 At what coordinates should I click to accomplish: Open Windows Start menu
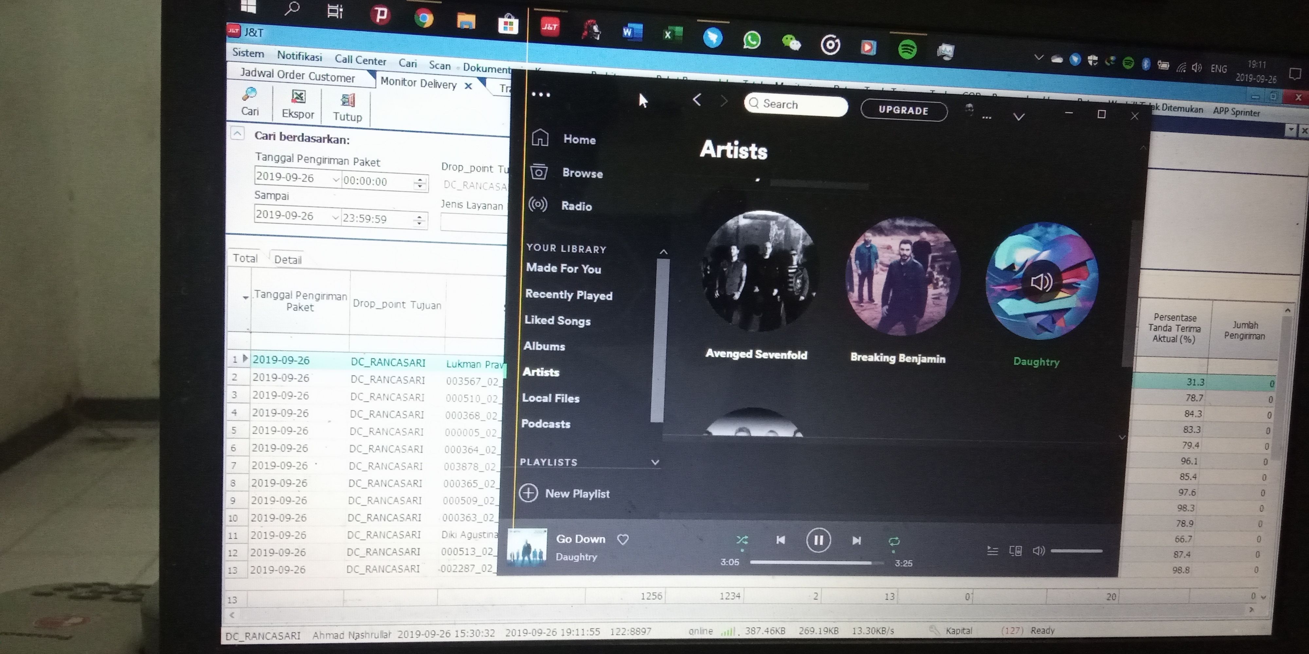[x=248, y=6]
